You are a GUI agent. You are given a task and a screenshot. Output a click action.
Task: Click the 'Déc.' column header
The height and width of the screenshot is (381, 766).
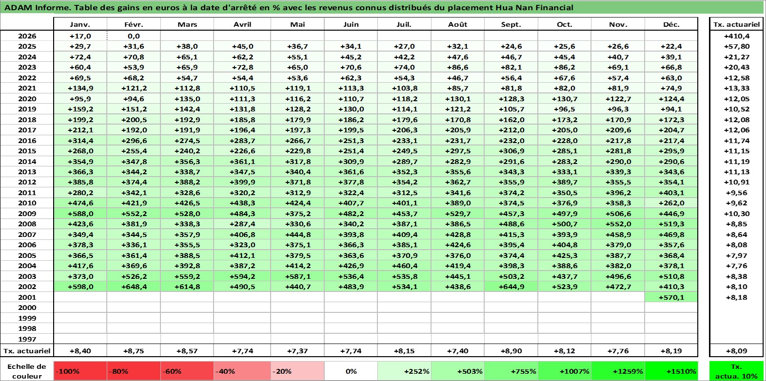click(x=671, y=24)
